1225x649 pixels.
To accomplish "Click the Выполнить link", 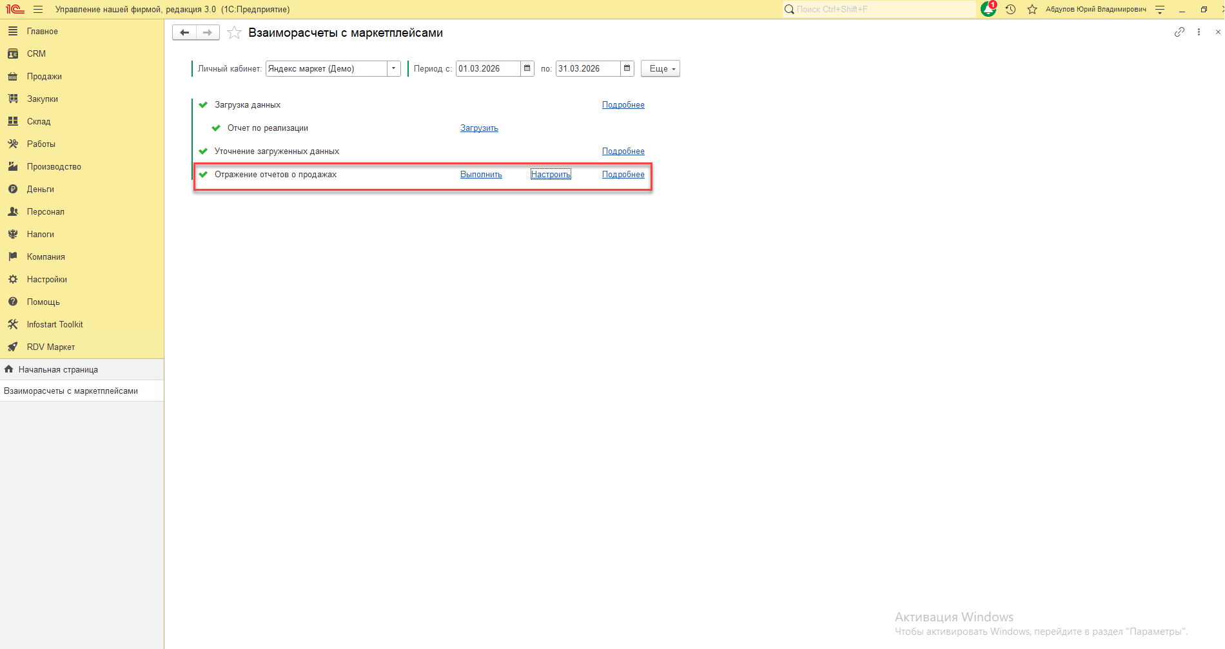I will coord(481,175).
